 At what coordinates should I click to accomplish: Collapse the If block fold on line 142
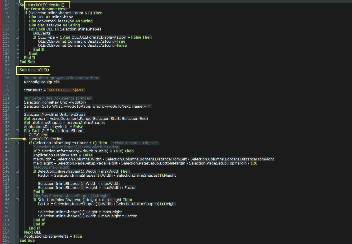point(17,143)
